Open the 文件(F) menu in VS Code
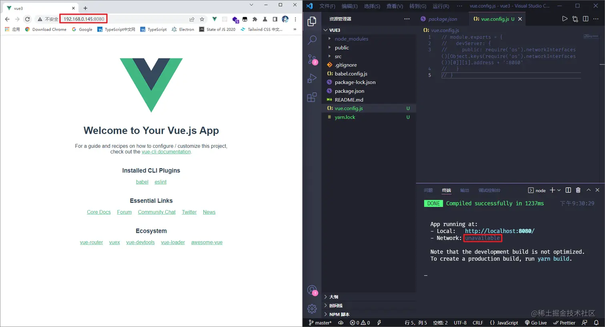This screenshot has height=327, width=605. pyautogui.click(x=327, y=6)
